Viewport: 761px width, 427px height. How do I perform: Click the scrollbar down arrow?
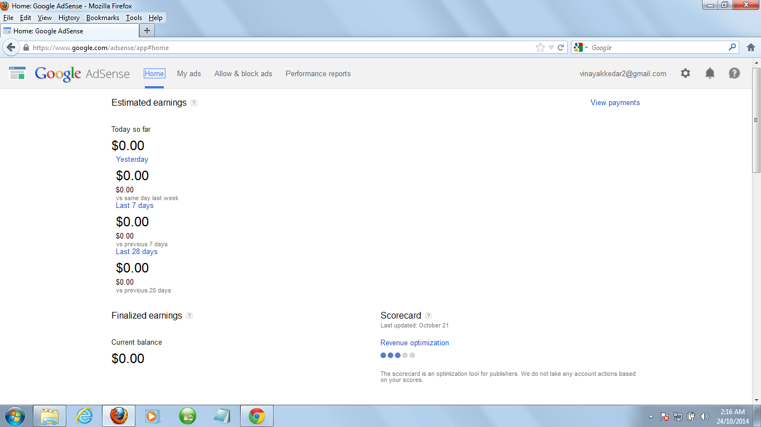coord(756,400)
